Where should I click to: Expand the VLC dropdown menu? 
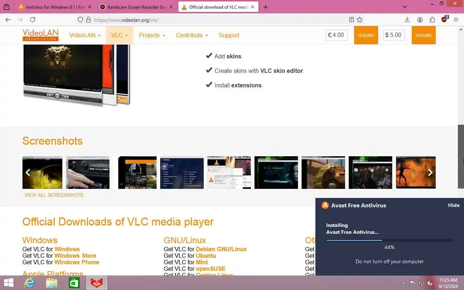click(120, 35)
